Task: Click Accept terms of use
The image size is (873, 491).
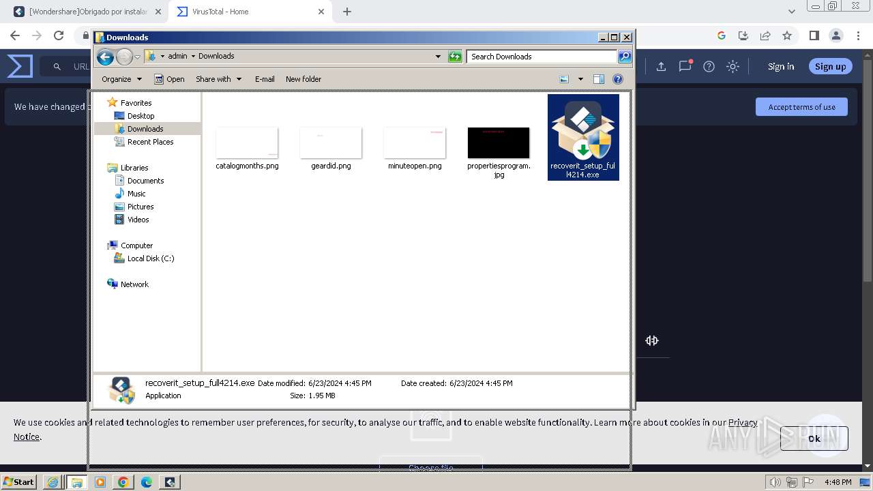Action: pyautogui.click(x=801, y=107)
